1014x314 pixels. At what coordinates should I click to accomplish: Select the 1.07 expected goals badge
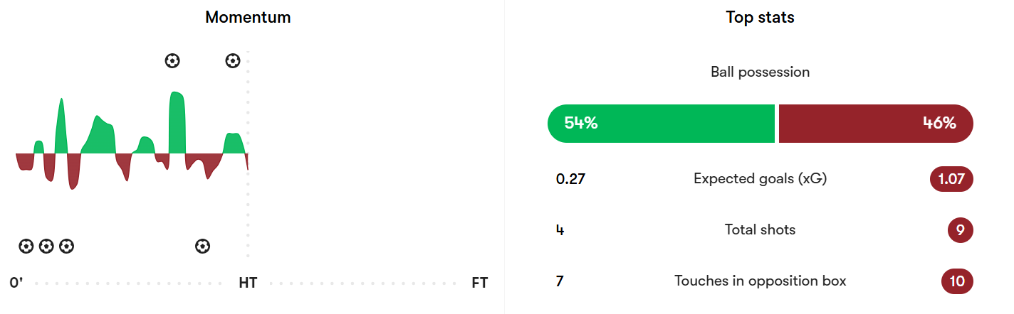coord(951,179)
